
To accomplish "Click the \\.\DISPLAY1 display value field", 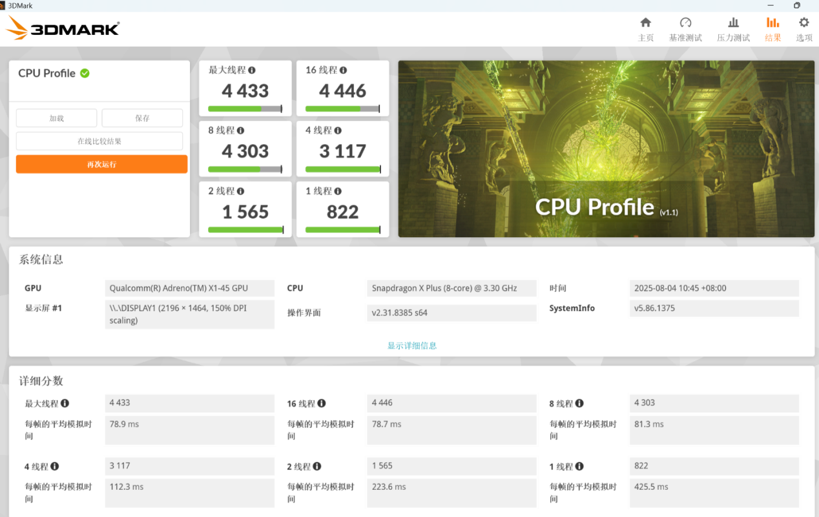I will click(190, 314).
